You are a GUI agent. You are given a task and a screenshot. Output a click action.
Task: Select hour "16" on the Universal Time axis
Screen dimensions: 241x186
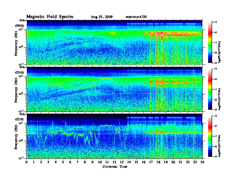(x=144, y=162)
